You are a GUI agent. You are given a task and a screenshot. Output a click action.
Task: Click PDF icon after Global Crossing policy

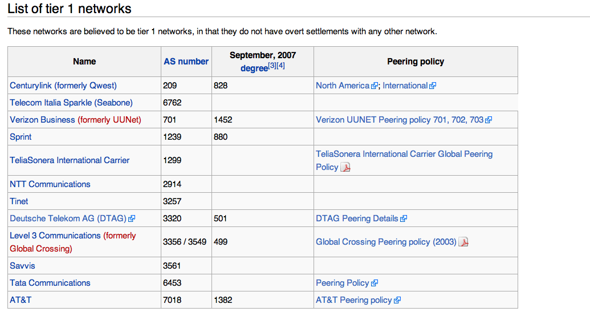click(463, 242)
